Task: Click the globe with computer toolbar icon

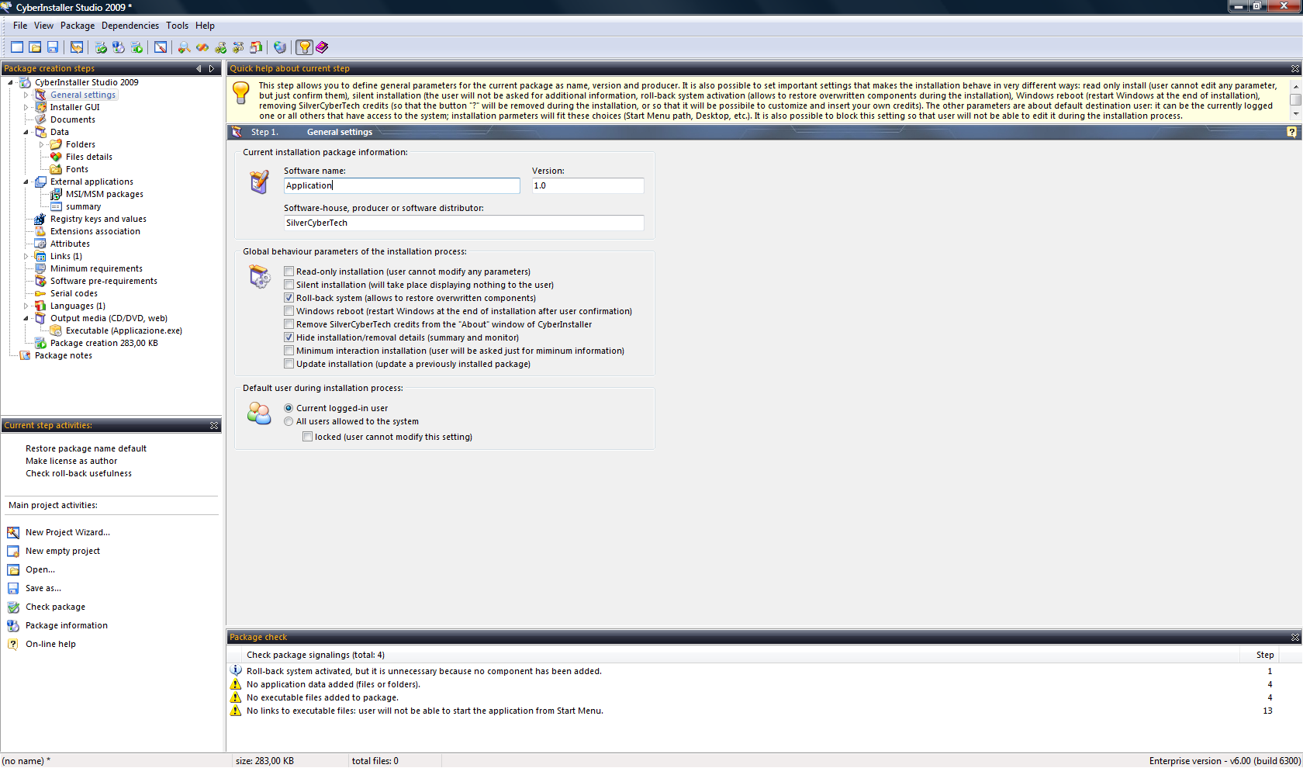Action: coord(280,47)
